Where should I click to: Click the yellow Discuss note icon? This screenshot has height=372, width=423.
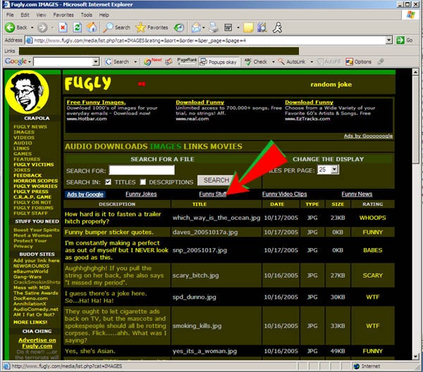pyautogui.click(x=248, y=27)
